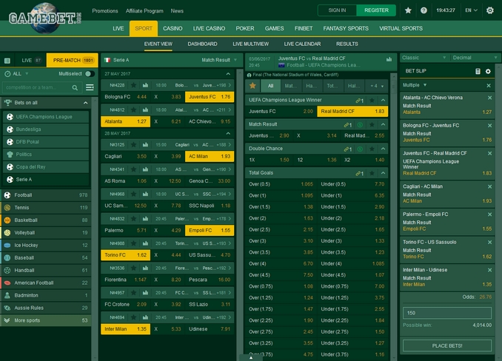The image size is (502, 361).
Task: Expand More sports list
Action: tap(46, 320)
